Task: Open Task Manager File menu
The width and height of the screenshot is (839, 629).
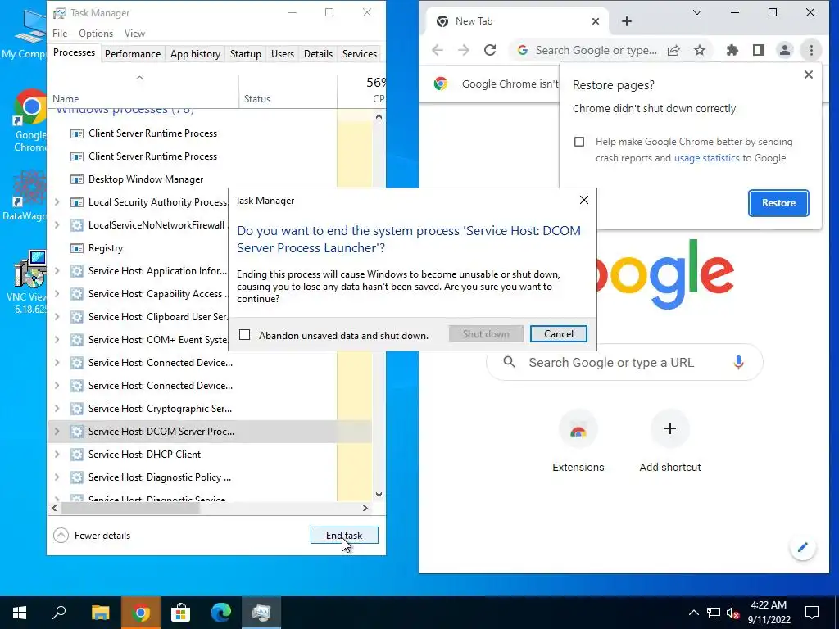Action: click(x=60, y=33)
